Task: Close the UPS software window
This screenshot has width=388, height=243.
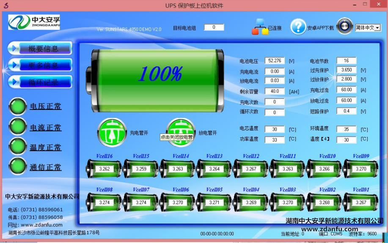Action: tap(379, 5)
